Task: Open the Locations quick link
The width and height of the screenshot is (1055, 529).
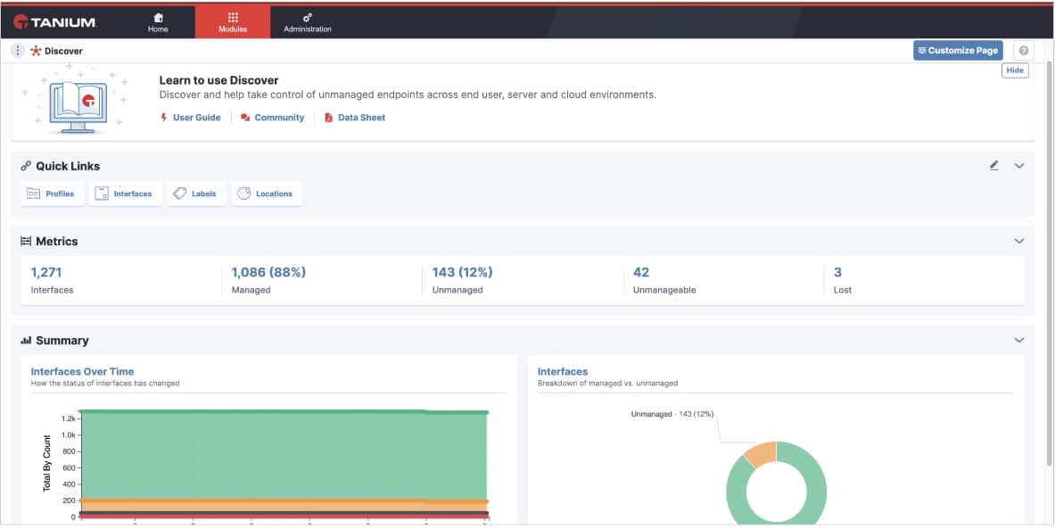Action: coord(267,194)
